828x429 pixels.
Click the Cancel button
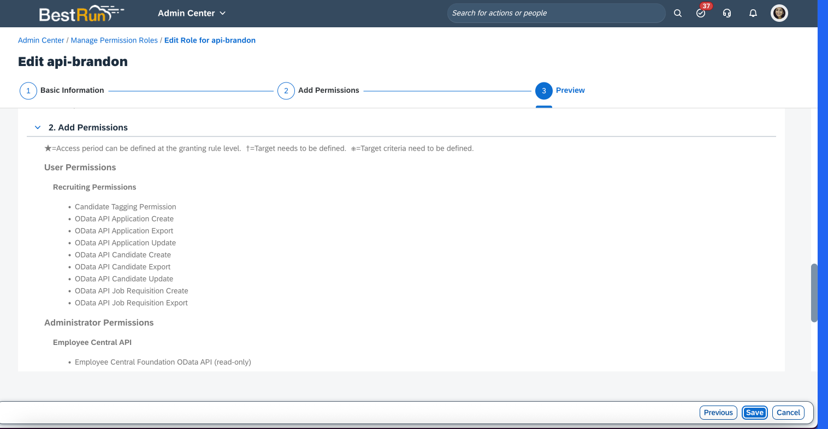pos(788,413)
